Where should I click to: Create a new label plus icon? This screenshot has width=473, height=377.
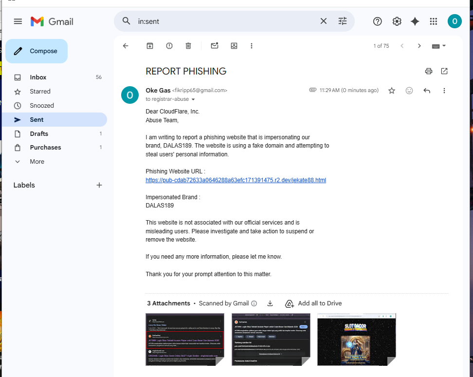[99, 185]
